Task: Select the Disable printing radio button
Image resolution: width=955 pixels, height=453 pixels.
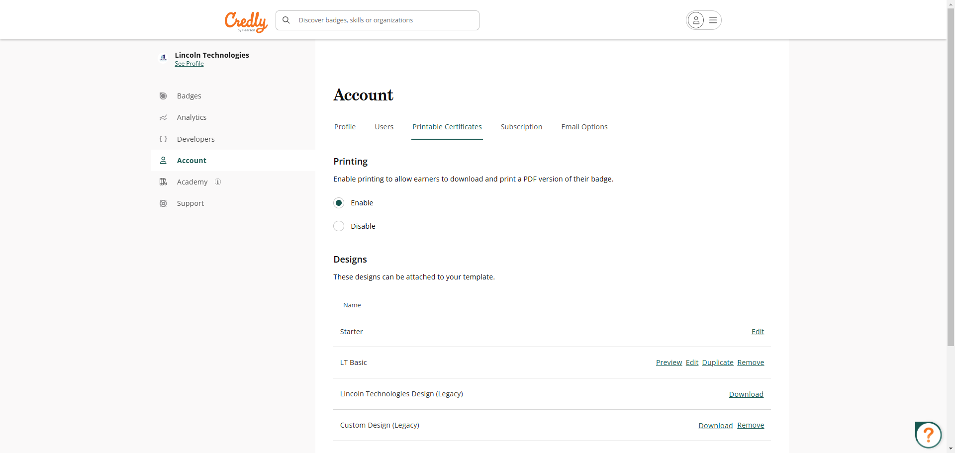Action: [339, 226]
